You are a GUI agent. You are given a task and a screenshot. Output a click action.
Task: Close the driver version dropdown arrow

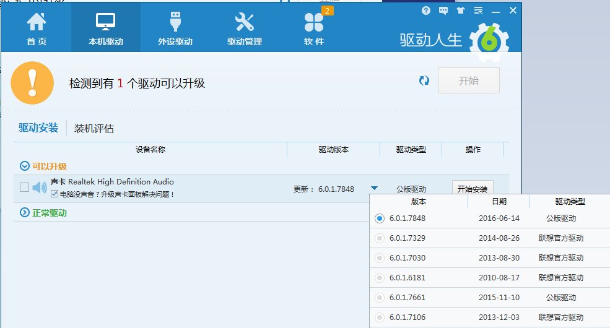[x=374, y=188]
